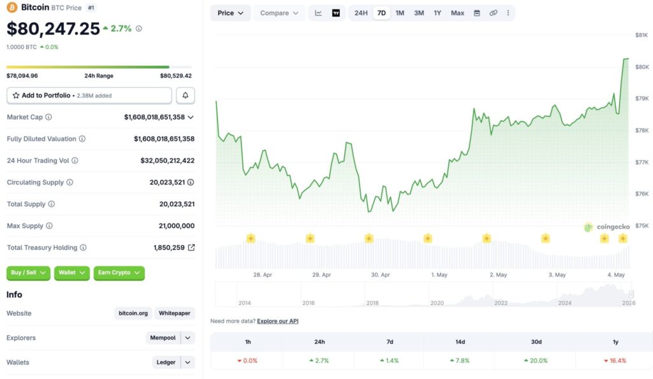This screenshot has height=379, width=653.
Task: Click the 30d value 20.0%
Action: [x=536, y=361]
